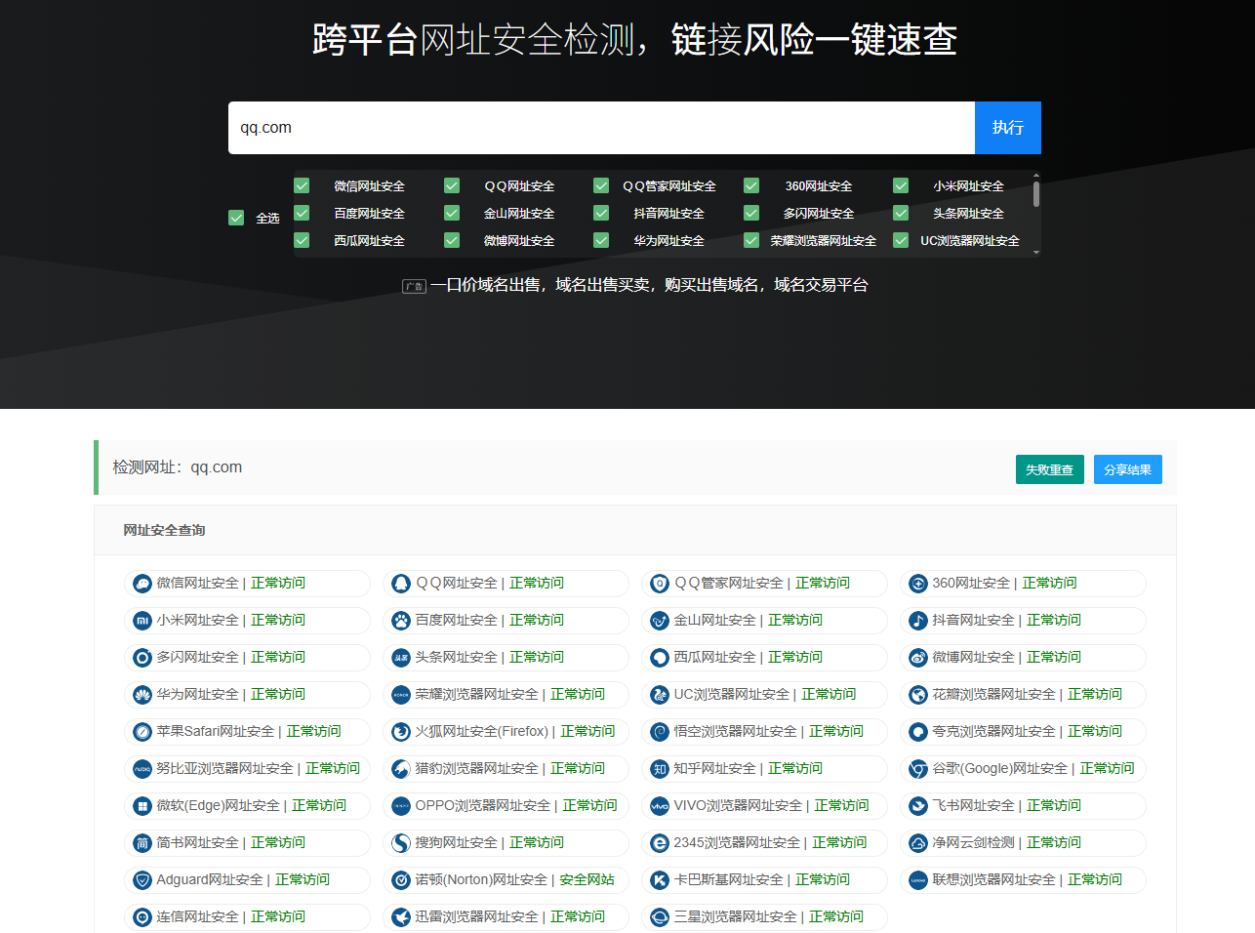Toggle the 百度网址安全 checkbox
Image resolution: width=1255 pixels, height=933 pixels.
click(x=302, y=213)
